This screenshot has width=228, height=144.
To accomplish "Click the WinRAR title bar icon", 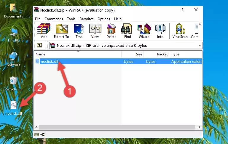I will [x=36, y=10].
